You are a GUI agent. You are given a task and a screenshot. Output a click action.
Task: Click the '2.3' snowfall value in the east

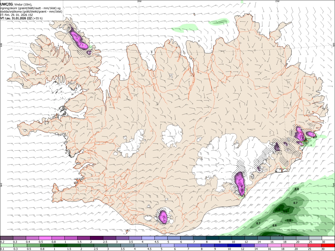[303, 138]
